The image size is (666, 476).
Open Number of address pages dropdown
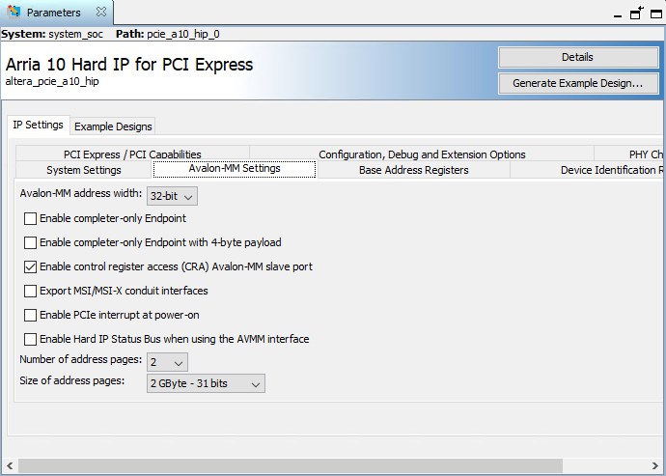click(167, 362)
